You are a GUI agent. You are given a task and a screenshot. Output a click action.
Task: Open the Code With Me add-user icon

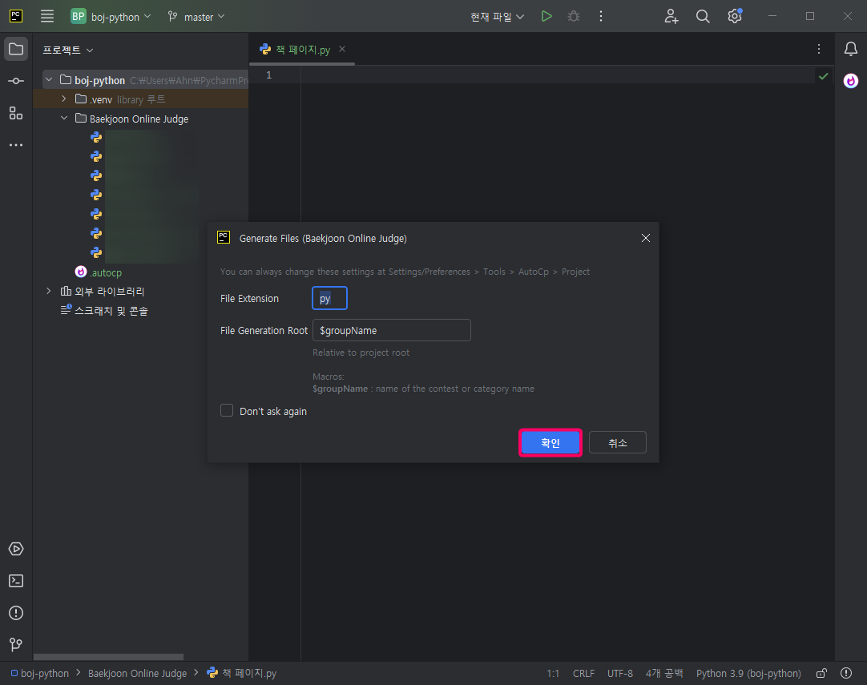(x=671, y=17)
